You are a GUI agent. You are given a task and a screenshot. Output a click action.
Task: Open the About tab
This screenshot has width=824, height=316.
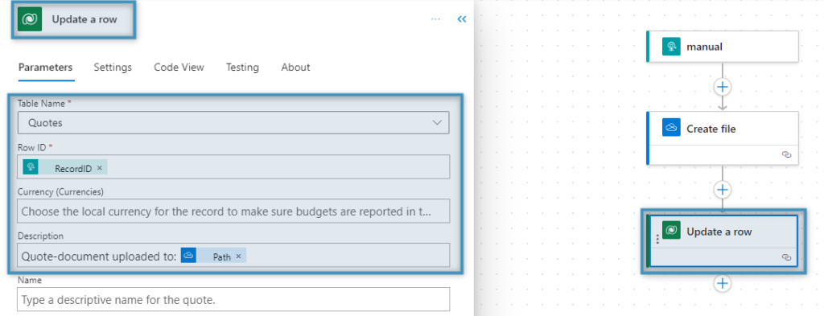point(295,68)
